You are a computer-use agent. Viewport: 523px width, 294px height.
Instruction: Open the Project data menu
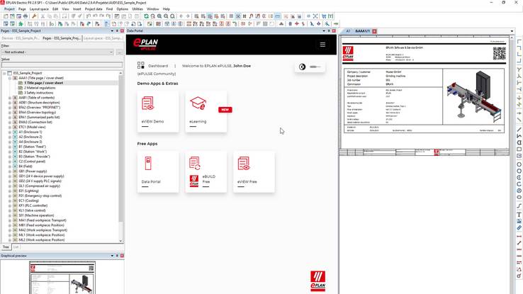click(x=94, y=9)
